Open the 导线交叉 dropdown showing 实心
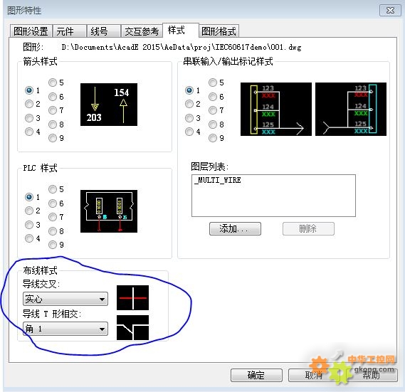Image resolution: width=405 pixels, height=392 pixels. (65, 299)
